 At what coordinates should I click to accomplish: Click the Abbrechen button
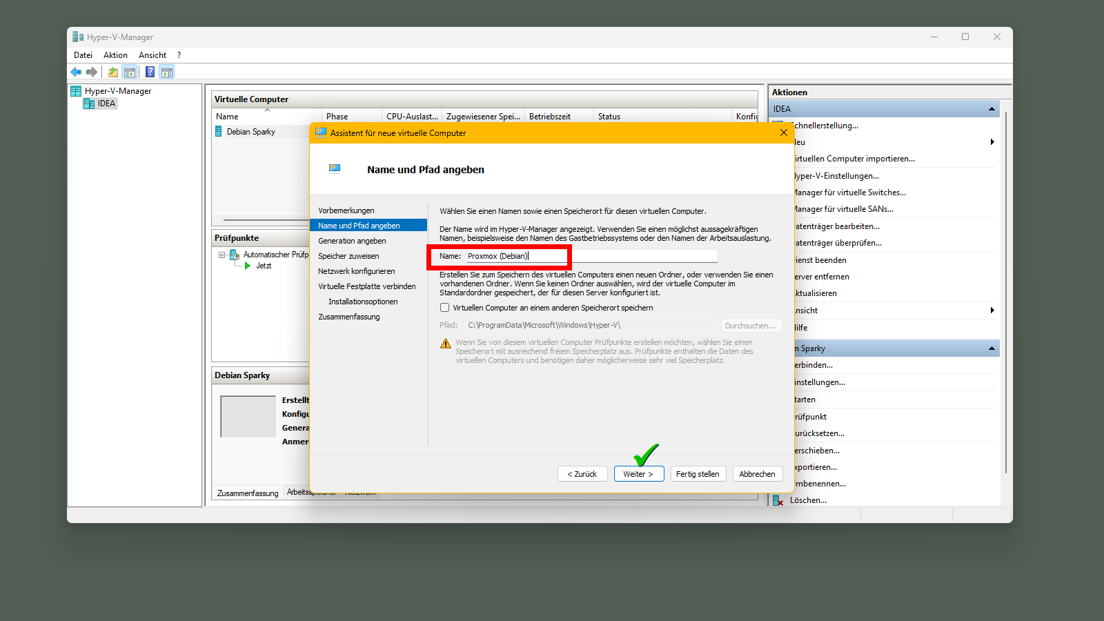[x=757, y=474]
